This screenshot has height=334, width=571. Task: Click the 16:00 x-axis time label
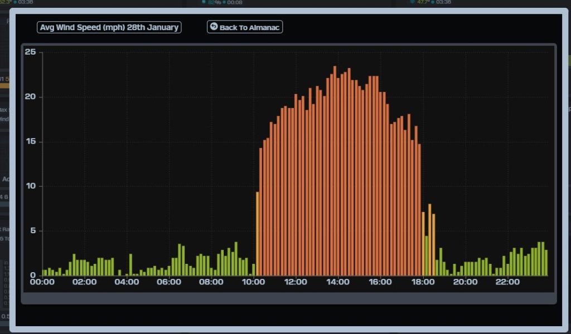click(380, 282)
